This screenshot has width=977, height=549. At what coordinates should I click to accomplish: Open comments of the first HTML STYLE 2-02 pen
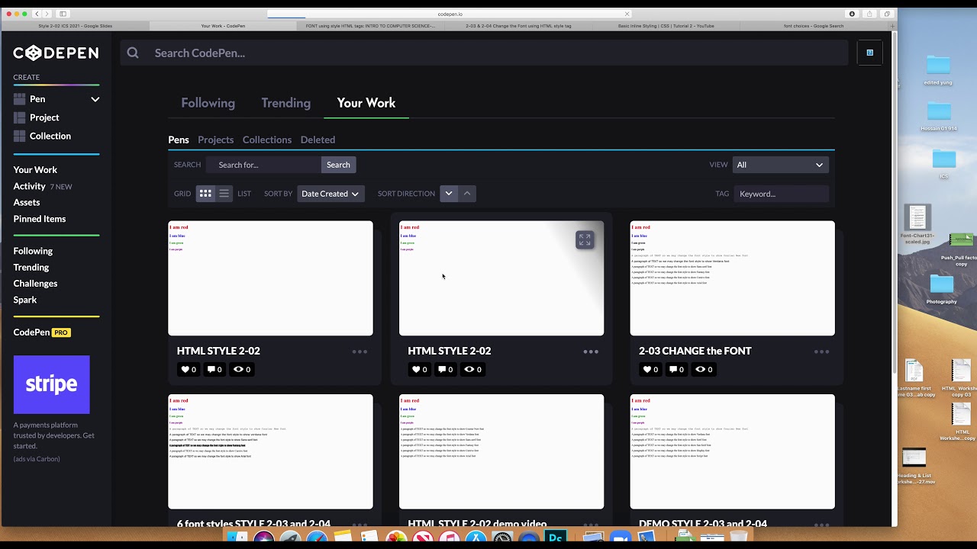tap(214, 369)
